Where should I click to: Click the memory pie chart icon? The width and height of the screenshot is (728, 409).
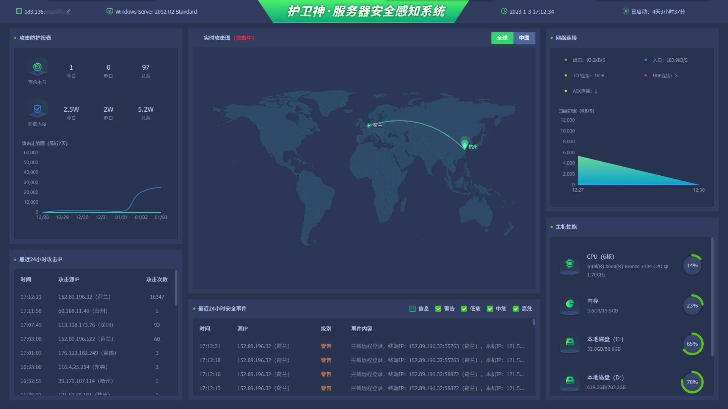click(570, 304)
